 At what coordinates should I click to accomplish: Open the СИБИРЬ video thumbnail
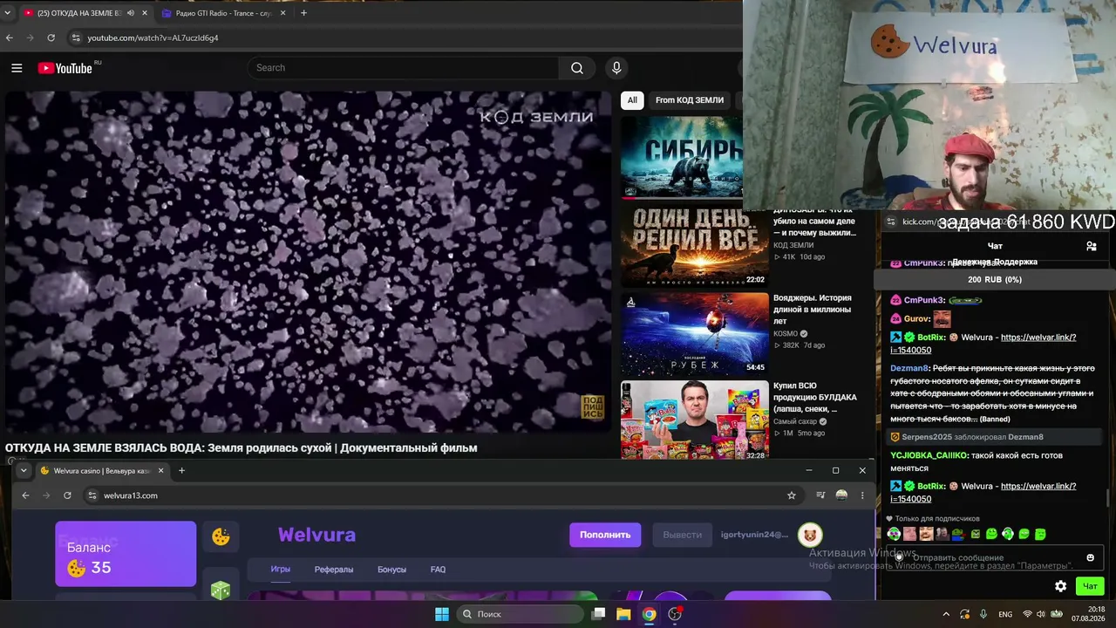pyautogui.click(x=682, y=157)
